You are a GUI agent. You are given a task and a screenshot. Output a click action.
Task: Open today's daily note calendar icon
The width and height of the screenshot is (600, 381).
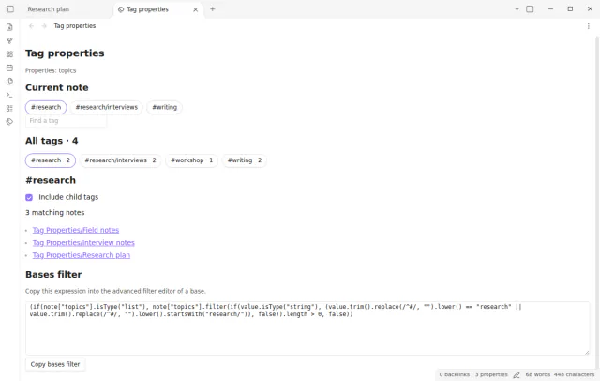click(x=9, y=68)
